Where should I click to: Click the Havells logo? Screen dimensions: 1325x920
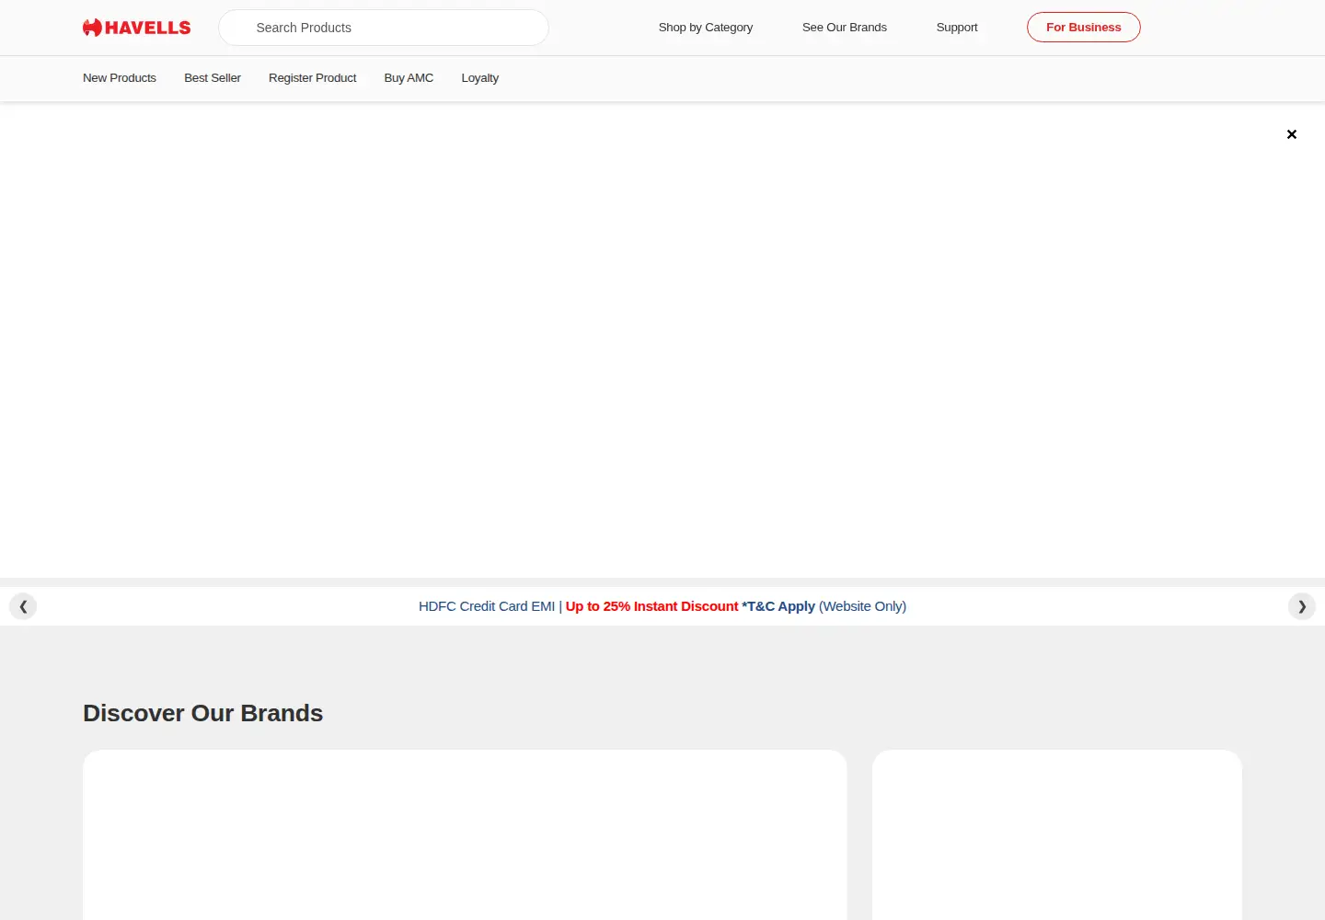point(136,28)
